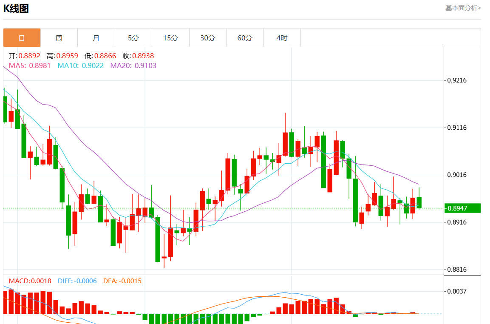Click the 0.8816 price axis label
Image resolution: width=490 pixels, height=324 pixels.
tap(457, 270)
